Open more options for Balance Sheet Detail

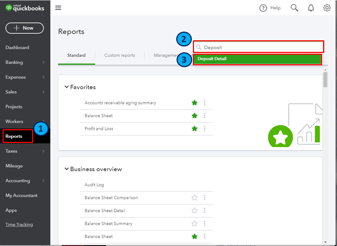(205, 210)
